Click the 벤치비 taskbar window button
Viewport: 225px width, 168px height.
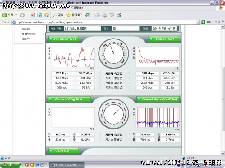[x=67, y=165]
